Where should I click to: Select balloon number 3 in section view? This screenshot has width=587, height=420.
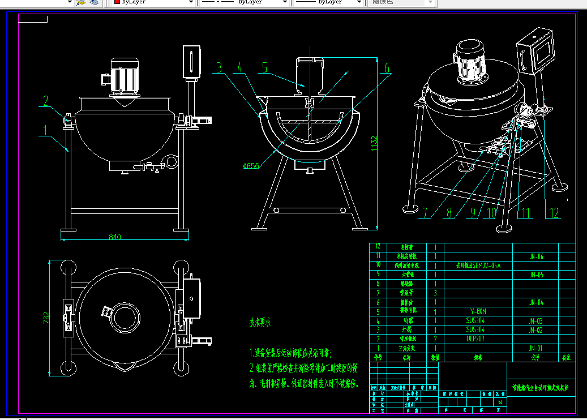[x=220, y=67]
